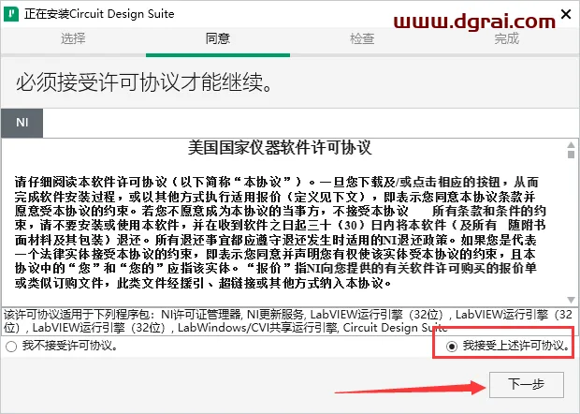The image size is (580, 414).
Task: Click the license text scroll-up arrow
Action: click(x=572, y=145)
